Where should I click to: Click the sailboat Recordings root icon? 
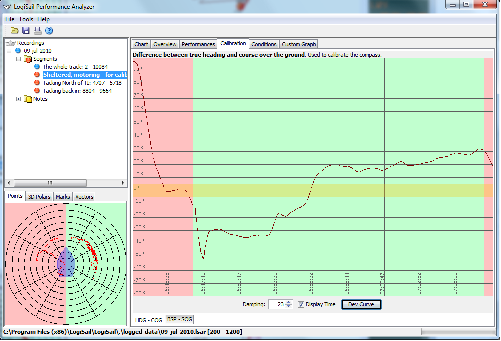point(10,43)
